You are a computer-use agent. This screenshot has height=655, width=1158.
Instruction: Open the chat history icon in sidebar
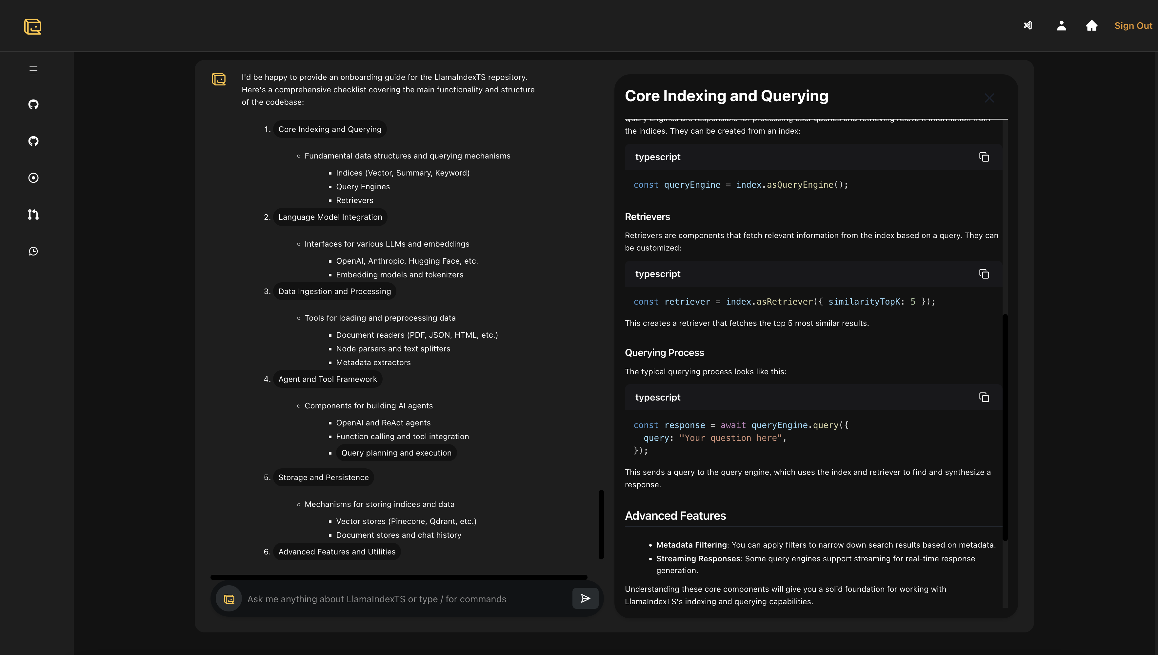pyautogui.click(x=33, y=251)
